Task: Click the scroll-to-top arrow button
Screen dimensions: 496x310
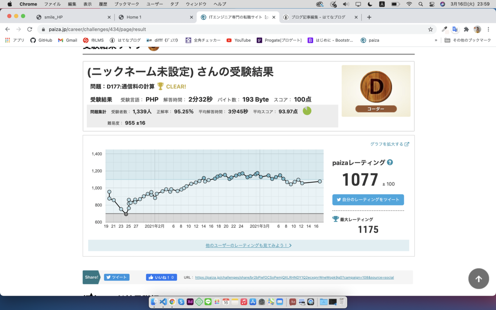Action: tap(479, 279)
